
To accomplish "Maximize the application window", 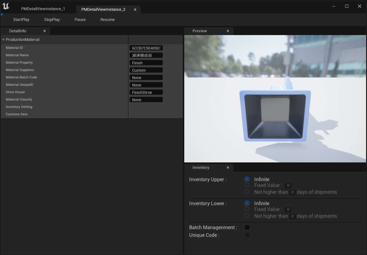I will pyautogui.click(x=346, y=6).
